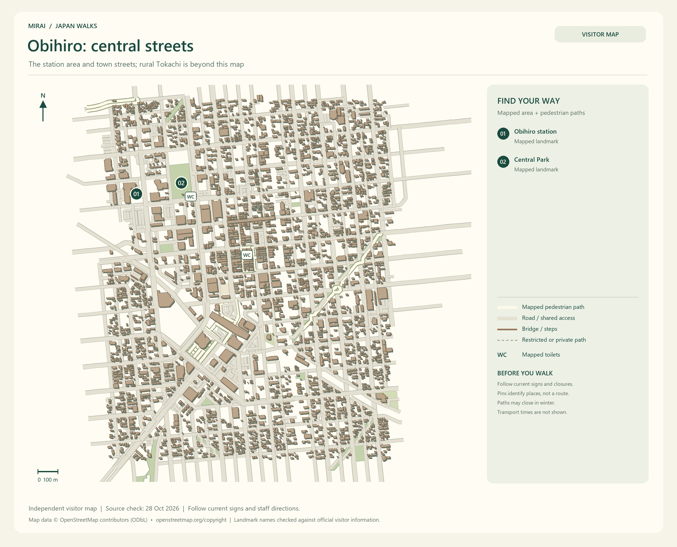Click the rural Tokachi subtitle line
Screen dimensions: 677x547
click(x=136, y=64)
